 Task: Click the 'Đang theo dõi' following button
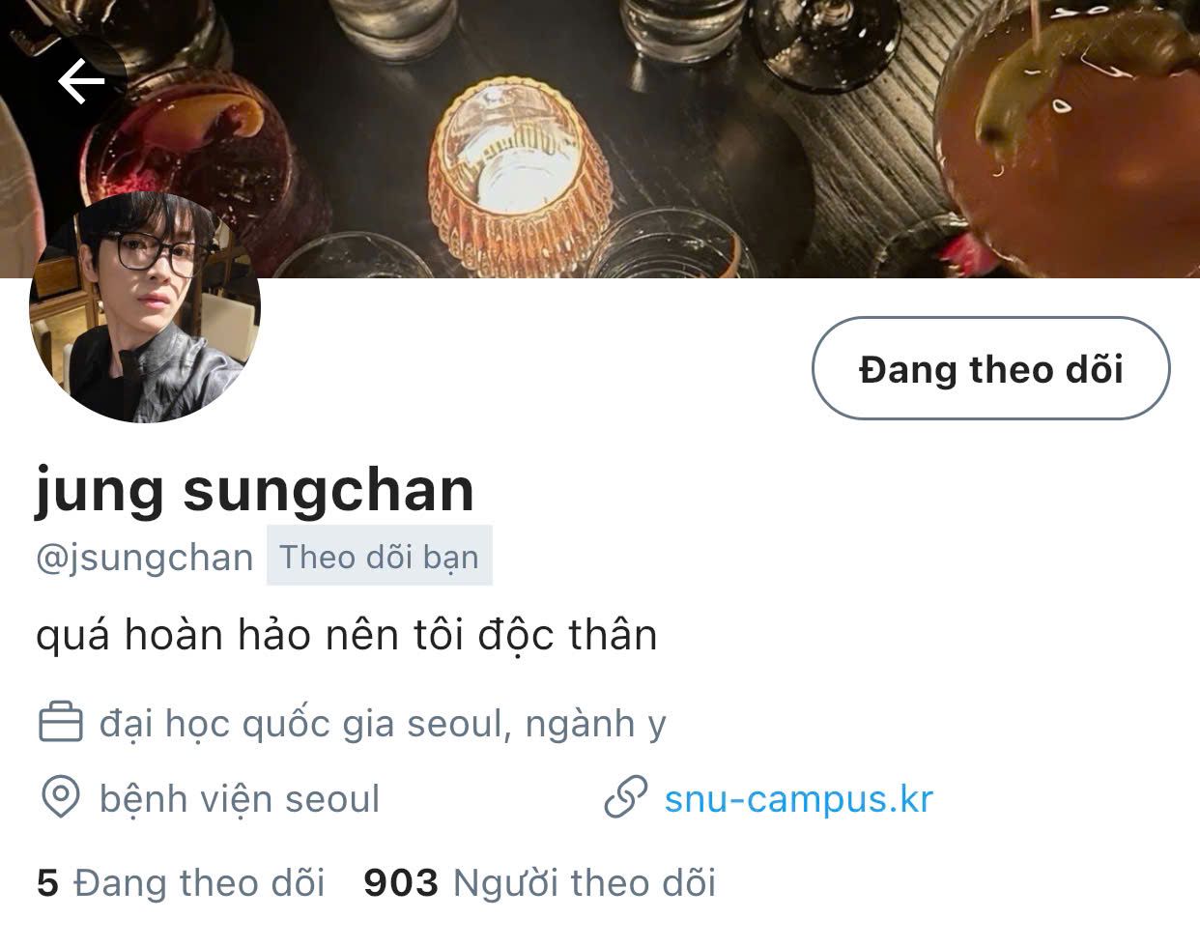tap(990, 369)
